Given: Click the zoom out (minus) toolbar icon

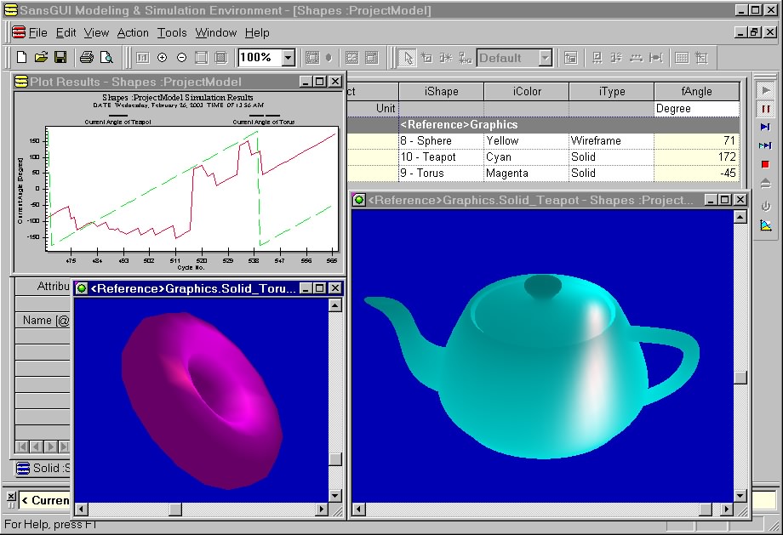Looking at the screenshot, I should point(181,58).
